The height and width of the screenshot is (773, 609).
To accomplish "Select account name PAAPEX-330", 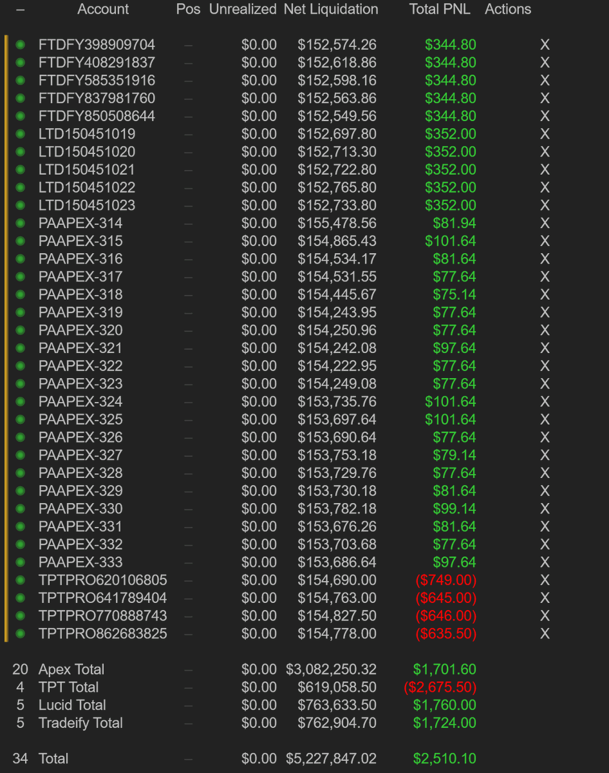I will 80,509.
